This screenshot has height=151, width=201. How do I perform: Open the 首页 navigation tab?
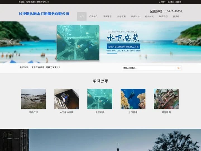82,16
